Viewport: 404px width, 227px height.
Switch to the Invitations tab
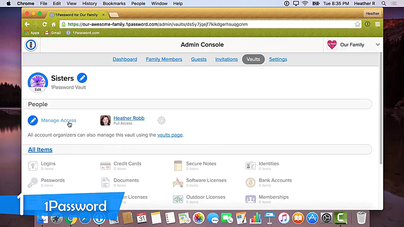coord(226,59)
